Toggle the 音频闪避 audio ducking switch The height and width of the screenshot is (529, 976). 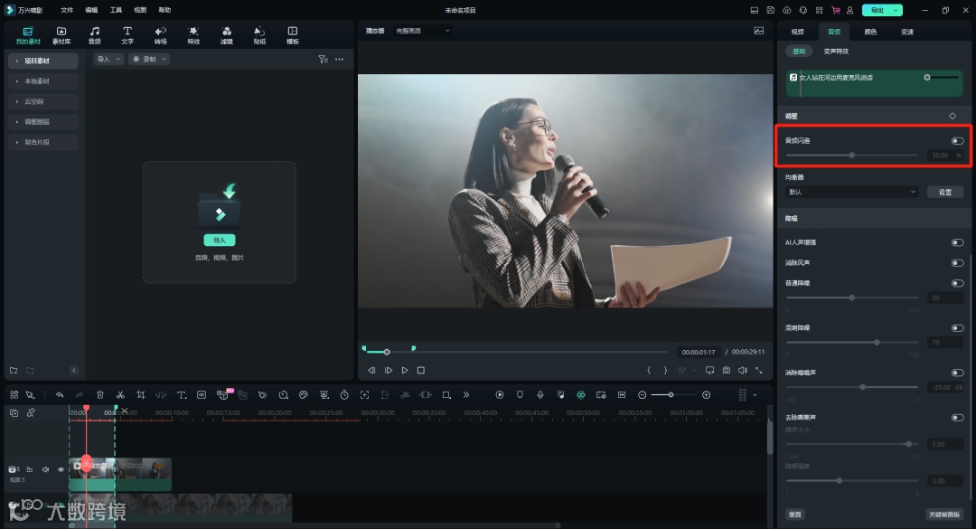click(x=957, y=141)
